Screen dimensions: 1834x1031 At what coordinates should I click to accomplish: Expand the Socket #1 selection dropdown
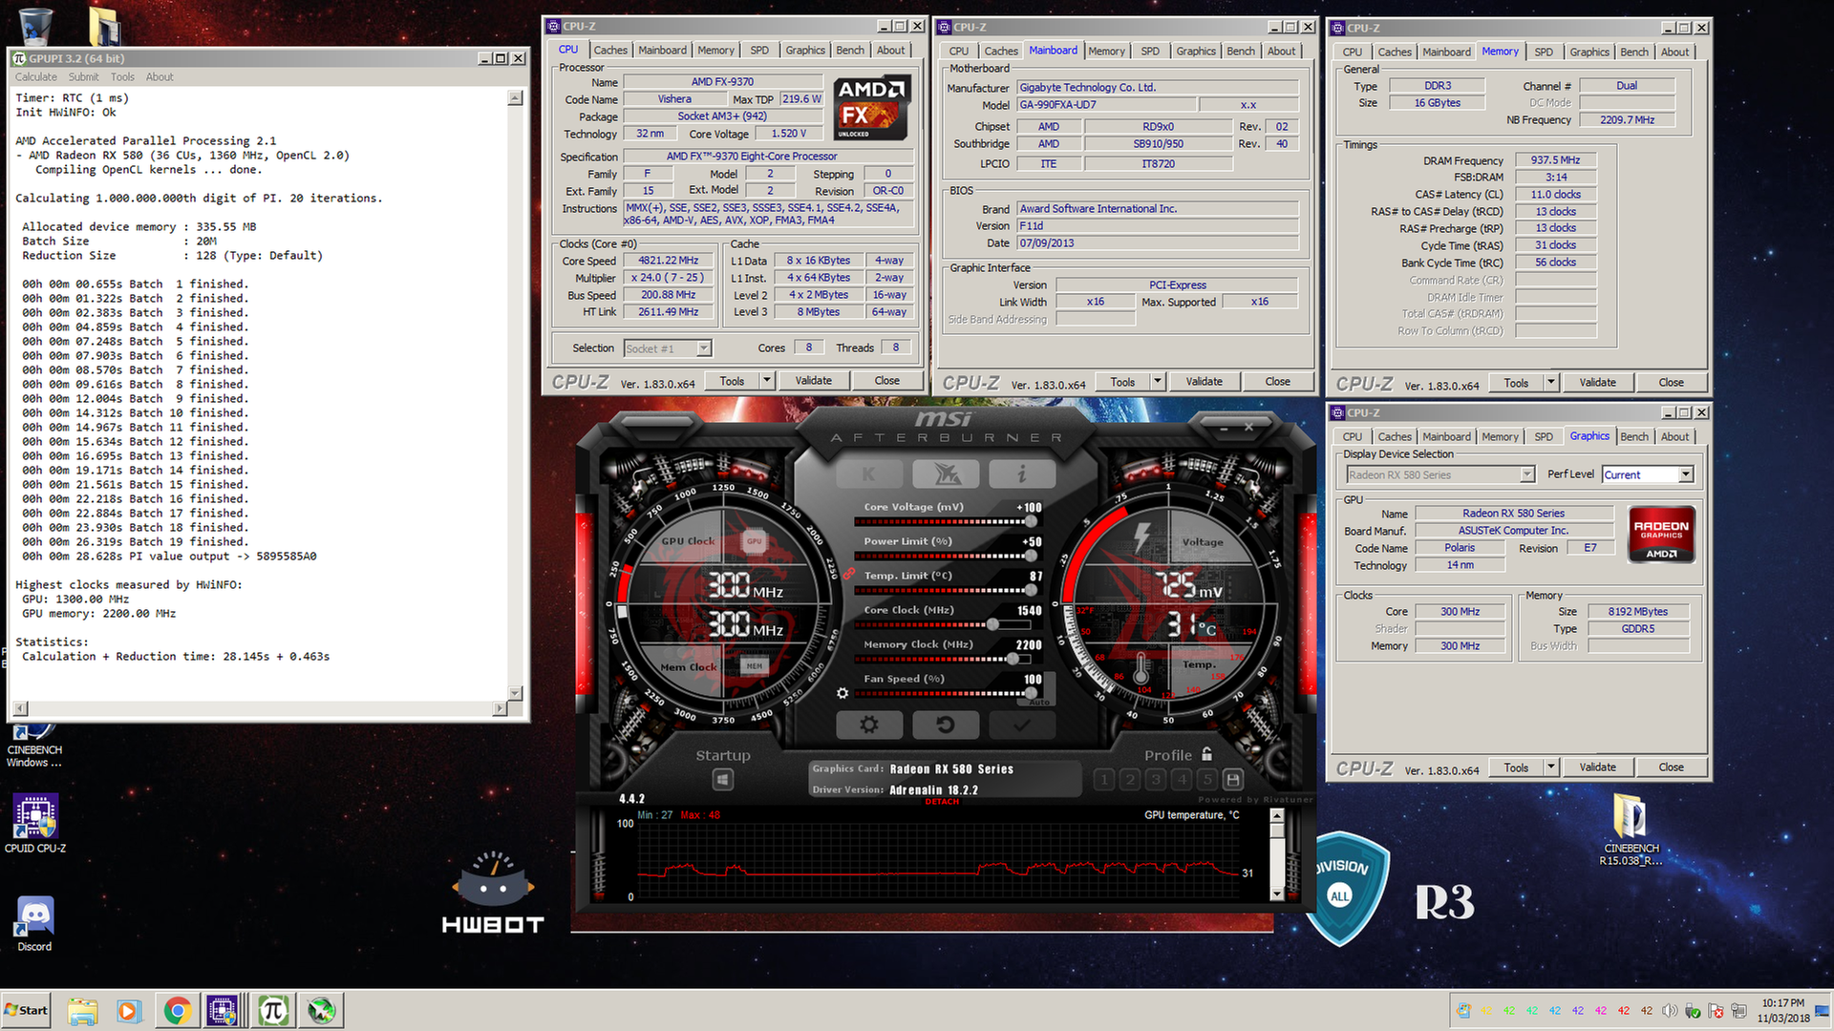(703, 348)
